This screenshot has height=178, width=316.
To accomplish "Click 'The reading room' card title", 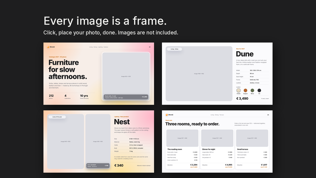I will (x=175, y=149).
